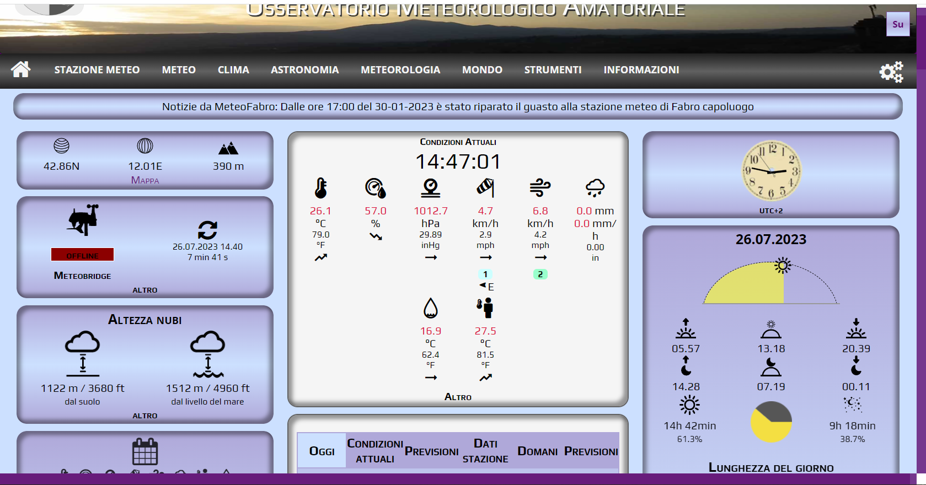Click the home icon in navigation bar
Image resolution: width=926 pixels, height=485 pixels.
[x=21, y=69]
